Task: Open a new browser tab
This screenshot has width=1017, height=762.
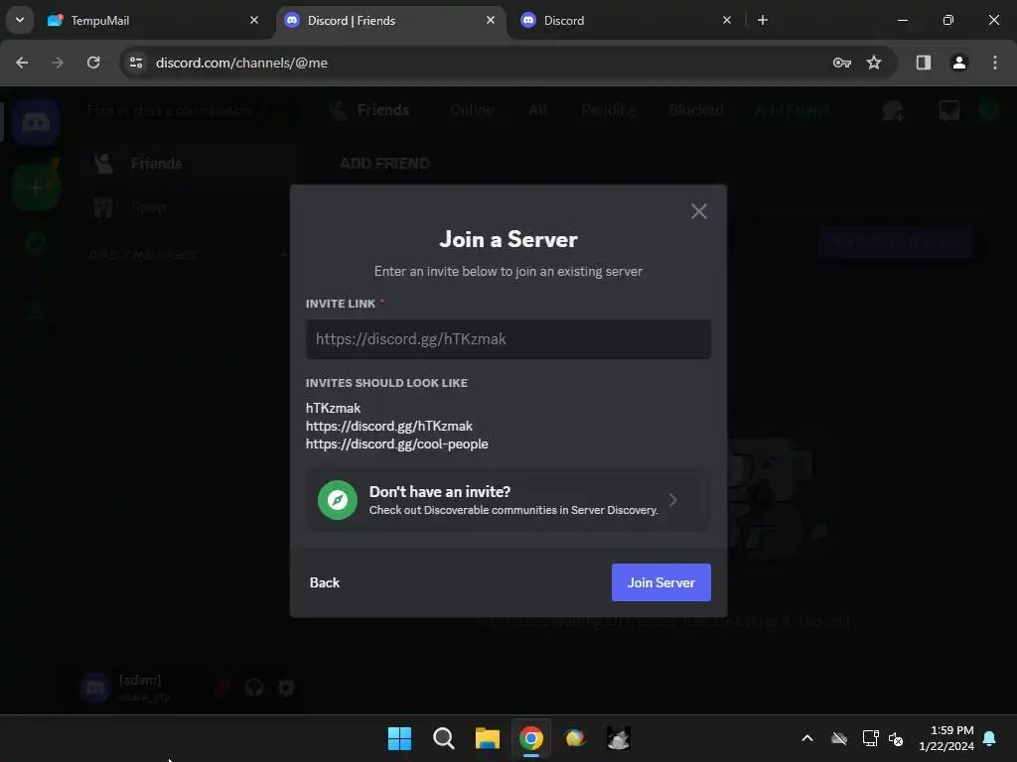Action: click(763, 20)
